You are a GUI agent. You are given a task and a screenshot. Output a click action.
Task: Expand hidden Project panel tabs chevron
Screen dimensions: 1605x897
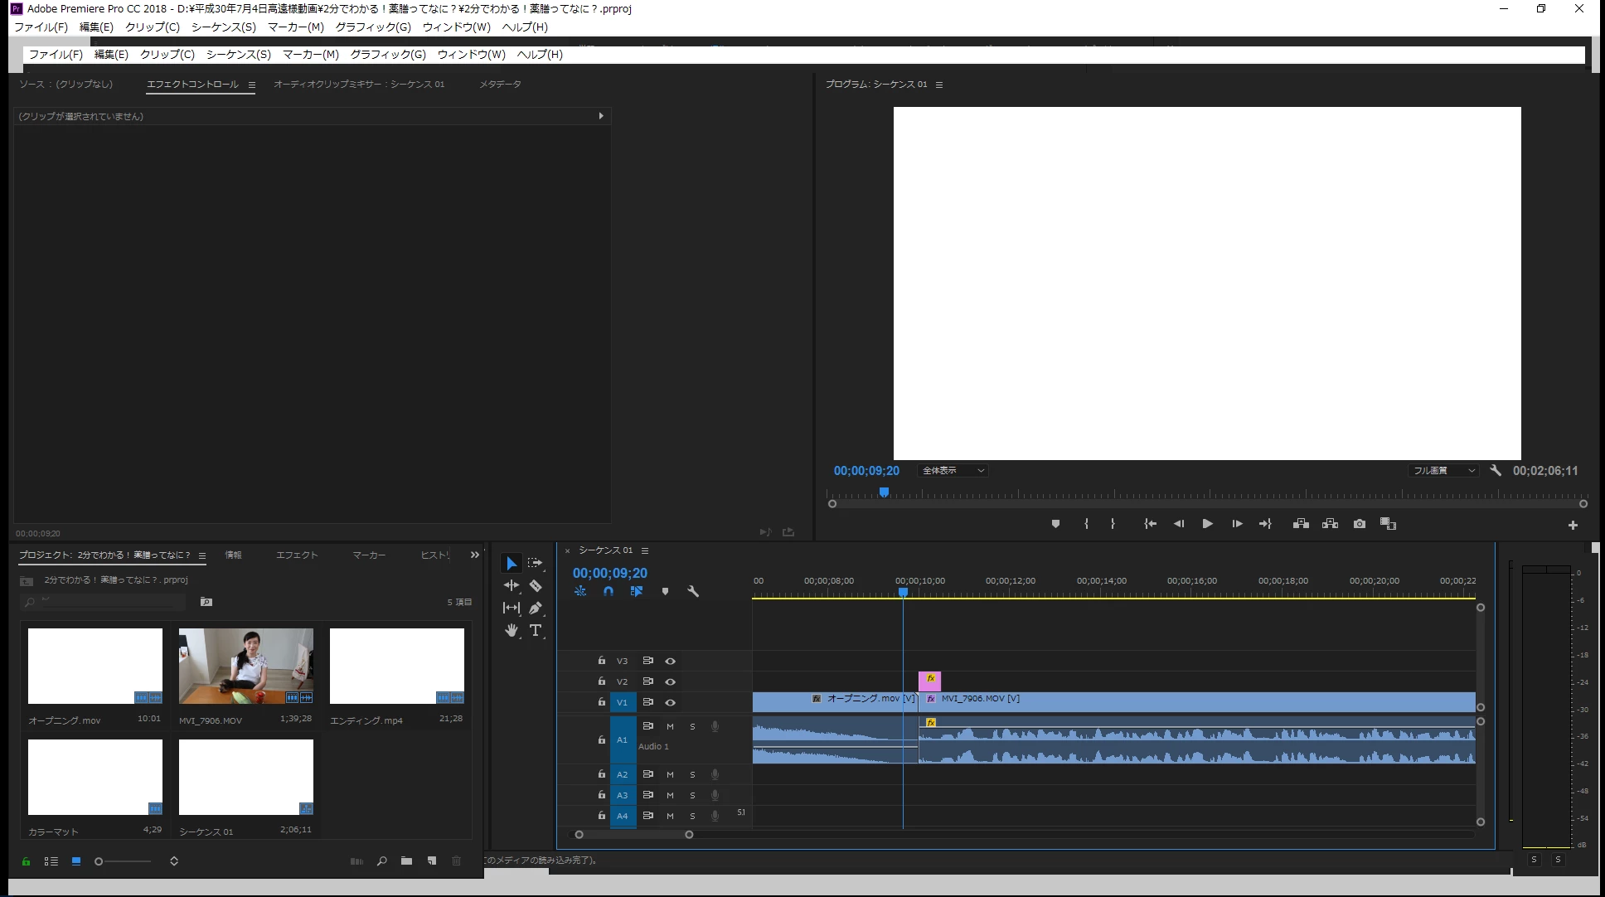coord(474,555)
